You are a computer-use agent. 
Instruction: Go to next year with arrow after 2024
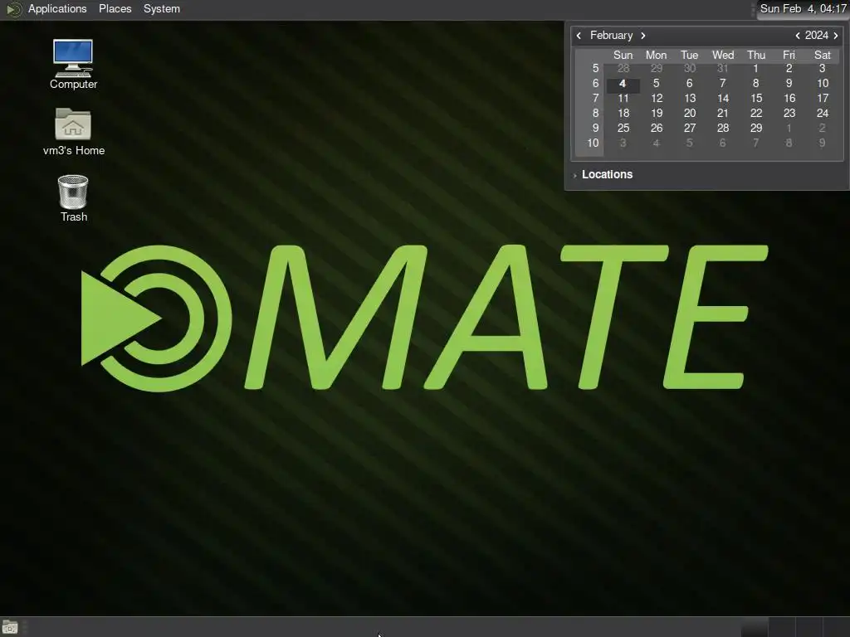(835, 35)
